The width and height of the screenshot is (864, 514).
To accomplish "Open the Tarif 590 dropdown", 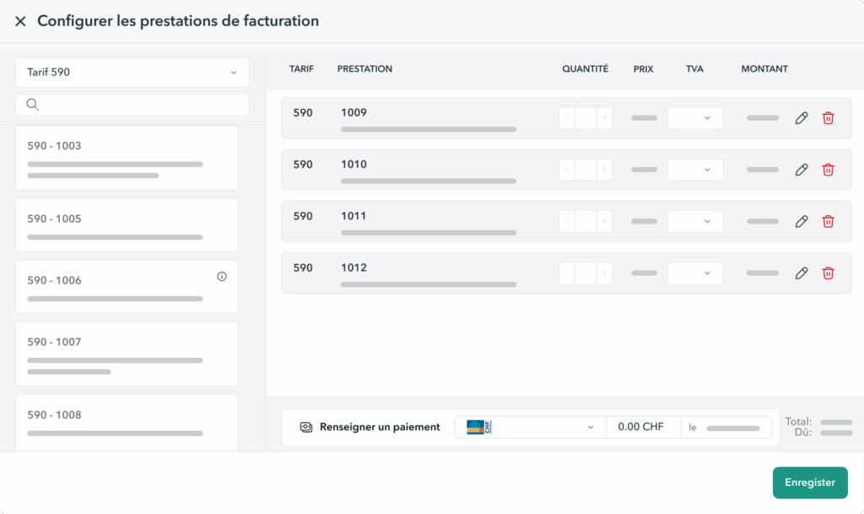I will click(132, 73).
